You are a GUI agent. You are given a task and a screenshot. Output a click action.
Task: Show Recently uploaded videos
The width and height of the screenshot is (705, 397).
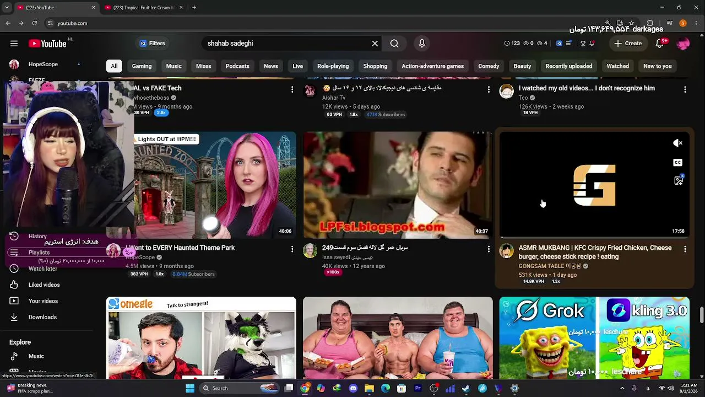(x=569, y=66)
